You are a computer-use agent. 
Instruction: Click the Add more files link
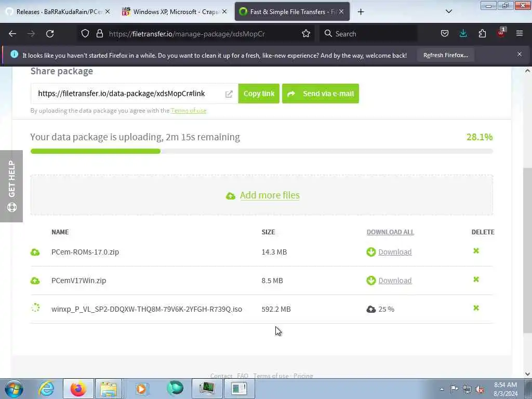point(270,195)
